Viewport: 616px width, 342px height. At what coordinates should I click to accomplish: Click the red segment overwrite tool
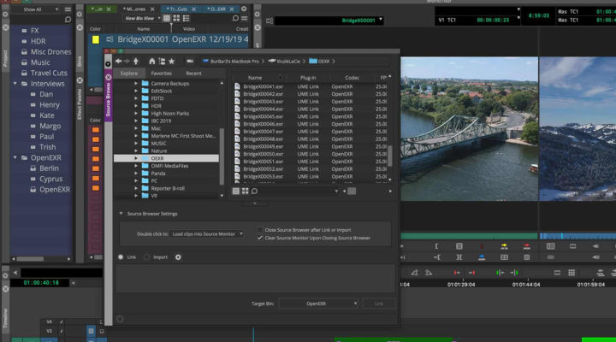457,273
